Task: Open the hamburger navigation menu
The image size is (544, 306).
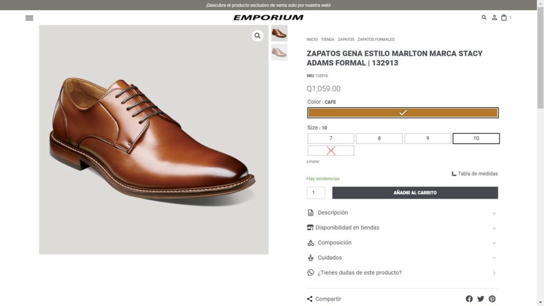Action: click(x=29, y=18)
